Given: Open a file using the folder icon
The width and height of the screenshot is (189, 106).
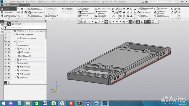Looking at the screenshot, I should click(x=22, y=9).
